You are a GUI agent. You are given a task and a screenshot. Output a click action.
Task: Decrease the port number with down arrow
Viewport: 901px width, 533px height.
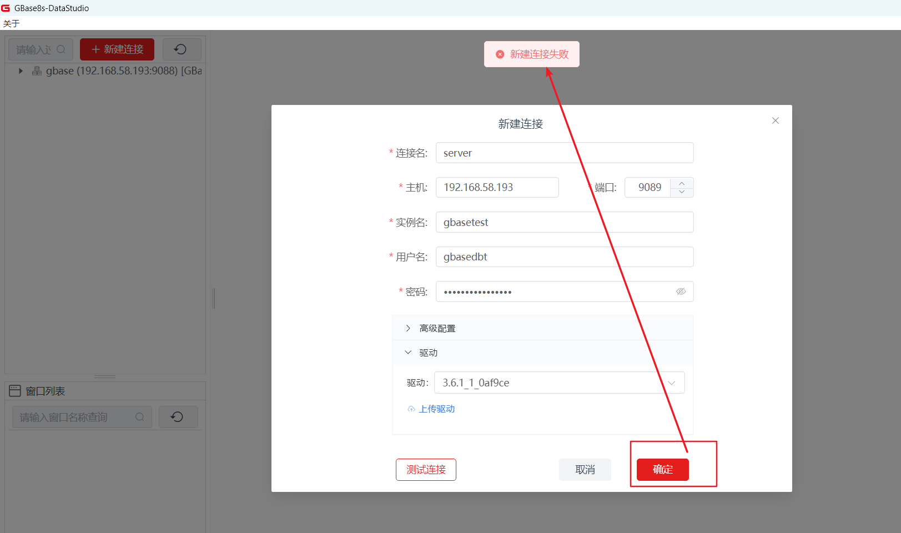coord(682,192)
